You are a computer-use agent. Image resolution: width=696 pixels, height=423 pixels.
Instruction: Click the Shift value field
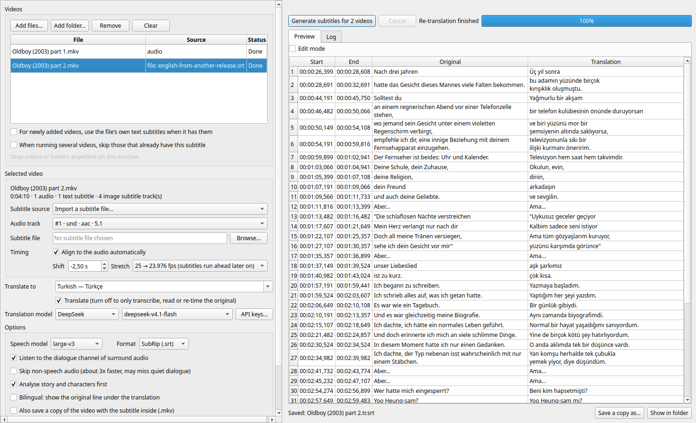pos(85,266)
